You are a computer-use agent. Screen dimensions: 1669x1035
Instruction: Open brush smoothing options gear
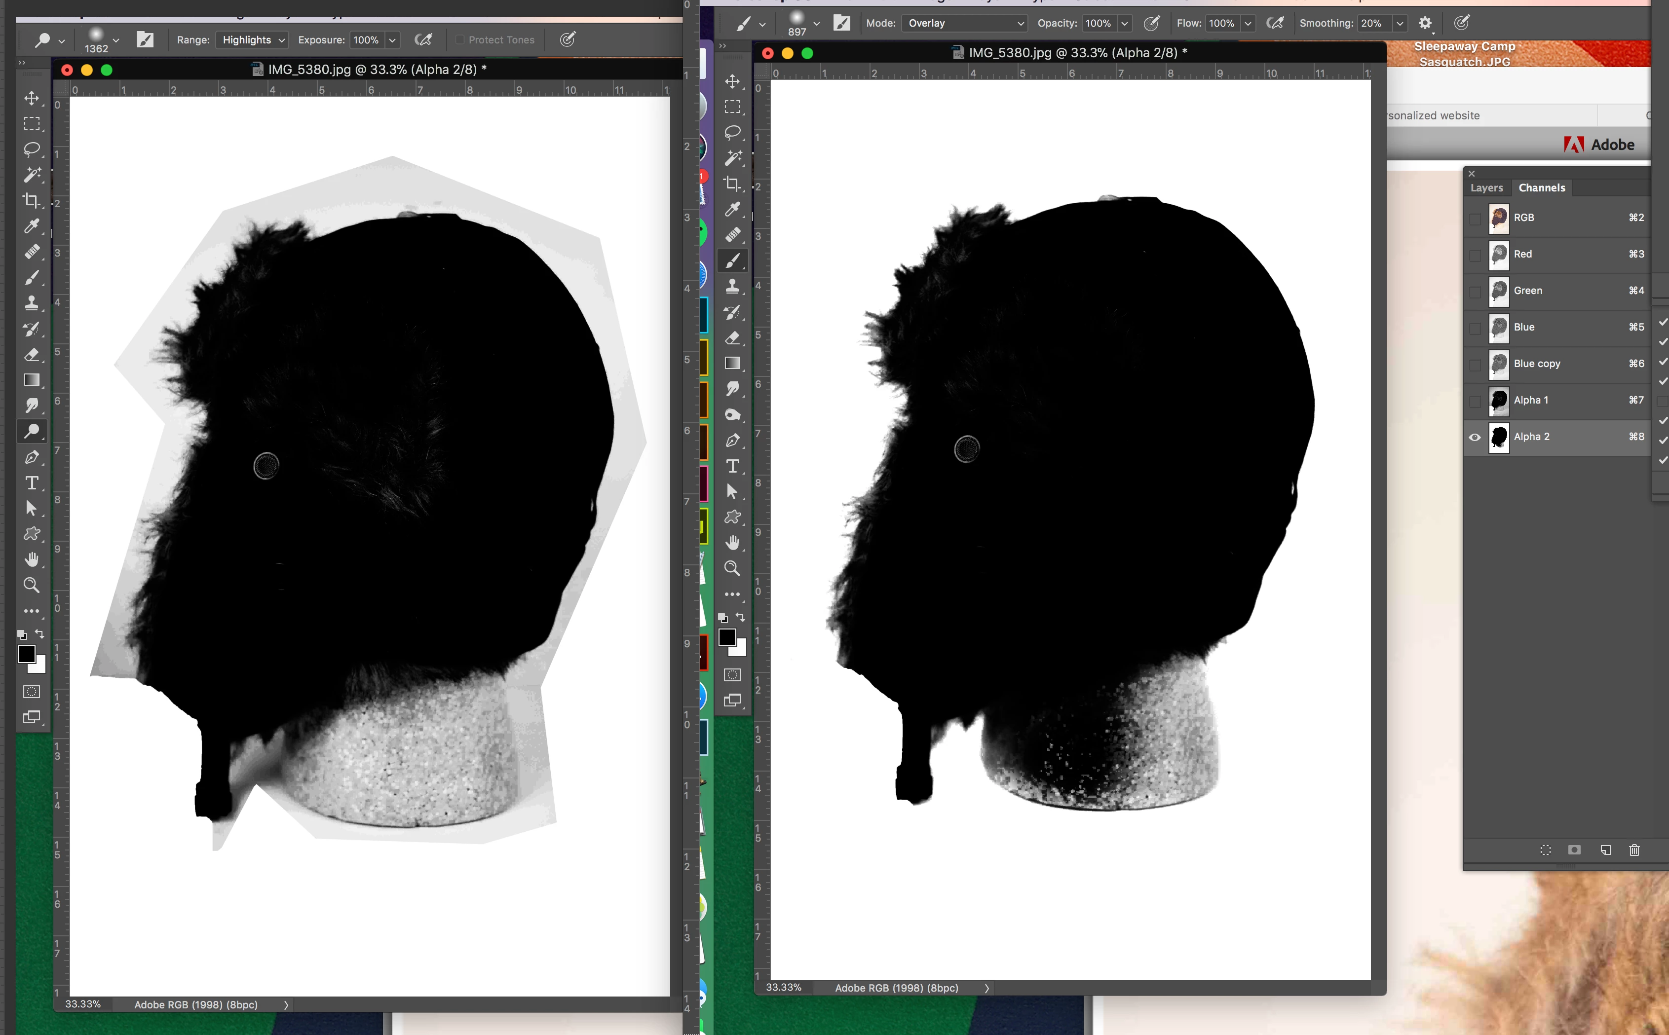coord(1425,23)
